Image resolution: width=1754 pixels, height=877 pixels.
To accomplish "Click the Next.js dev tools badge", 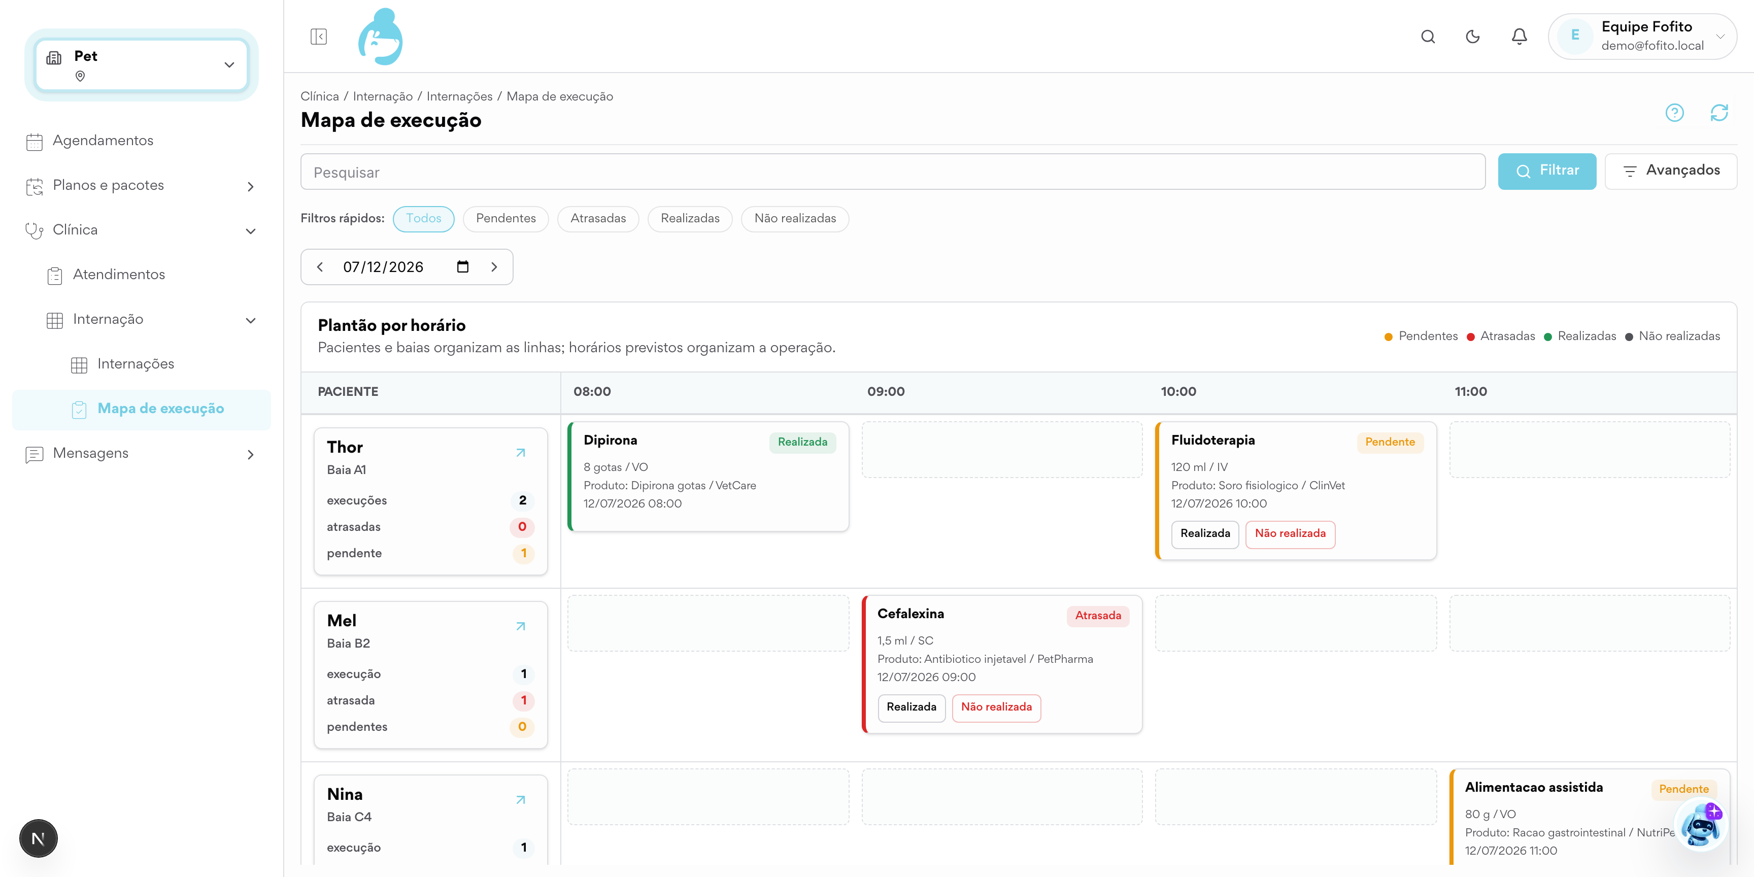I will [38, 838].
